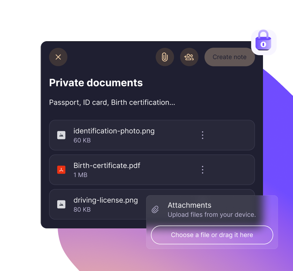Open options menu for Birth-certificate.pdf
Viewport: 293px width, 271px height.
pyautogui.click(x=203, y=170)
